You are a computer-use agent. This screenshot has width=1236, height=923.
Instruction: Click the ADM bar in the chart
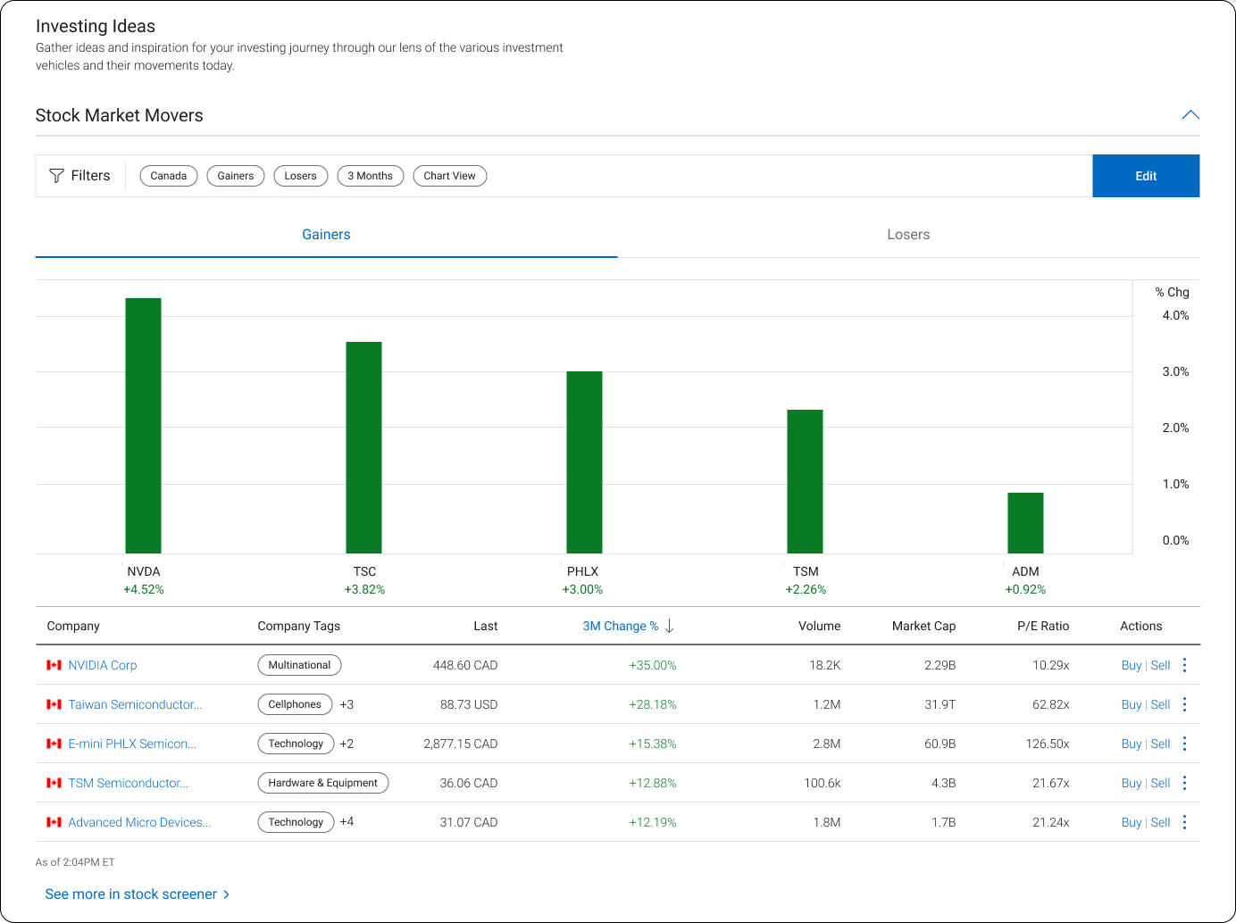1025,523
